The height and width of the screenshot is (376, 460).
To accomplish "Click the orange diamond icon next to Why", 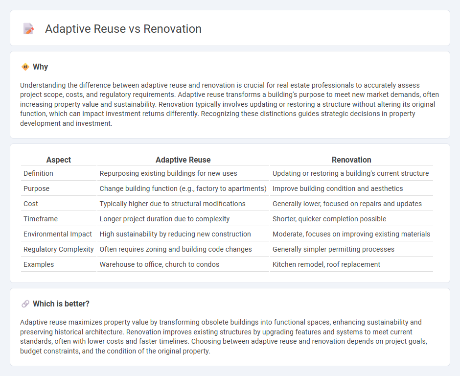I will point(25,67).
